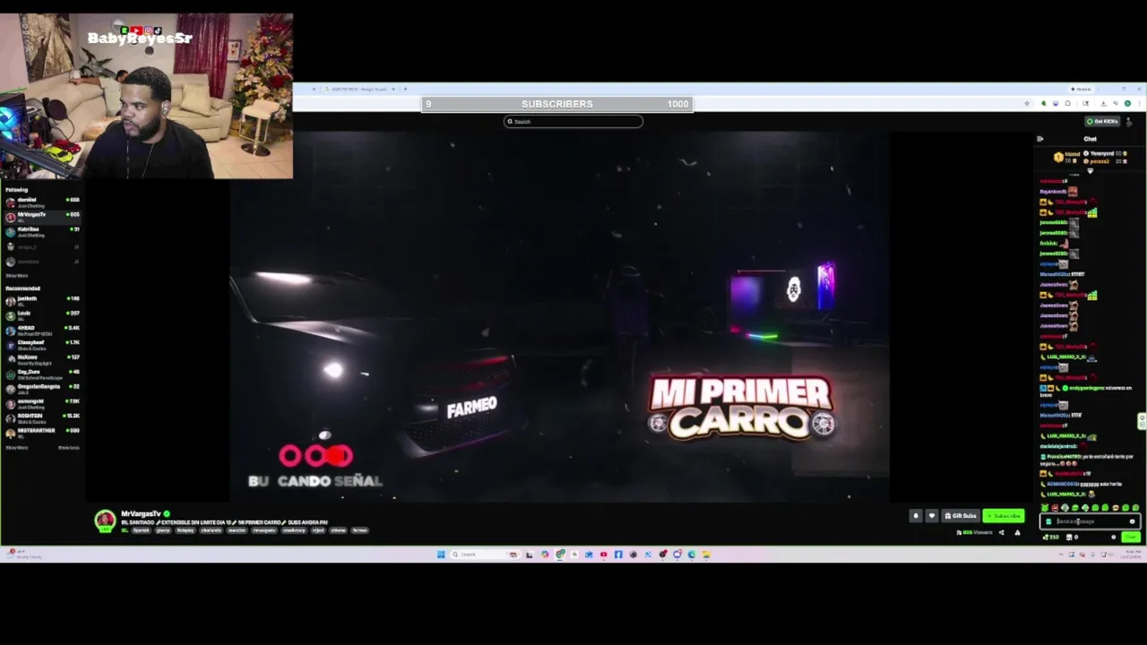Open a new browser tab with plus
The image size is (1147, 645).
click(x=405, y=89)
